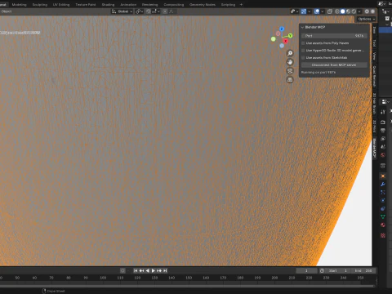Switch to solid viewport shading
Viewport: 392px width, 294px height.
click(343, 11)
